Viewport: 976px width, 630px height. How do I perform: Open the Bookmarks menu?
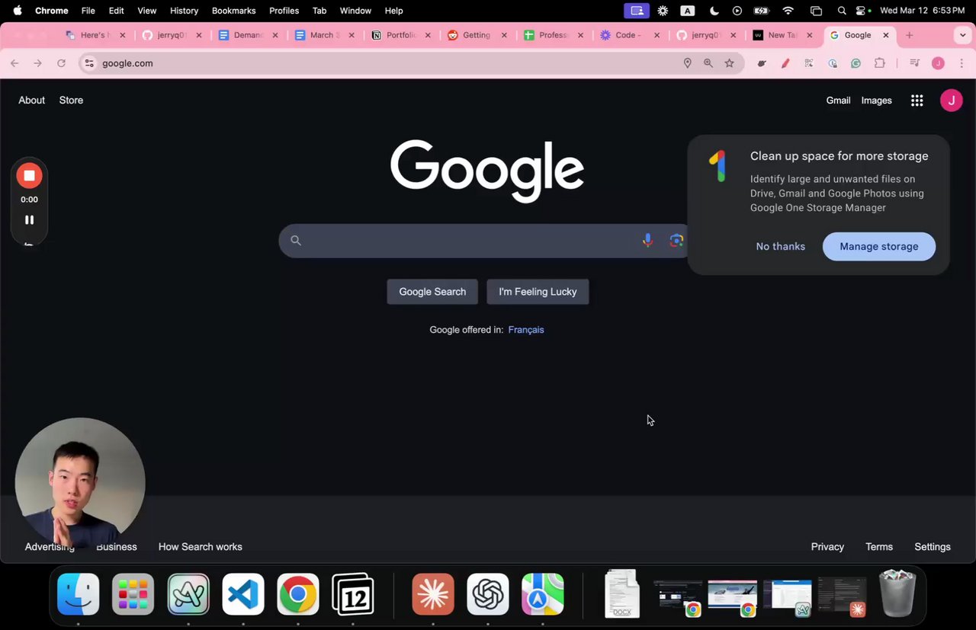coord(233,11)
